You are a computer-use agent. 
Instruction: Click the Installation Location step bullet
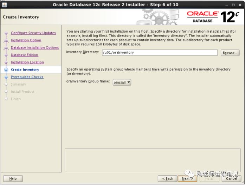coord(6,62)
